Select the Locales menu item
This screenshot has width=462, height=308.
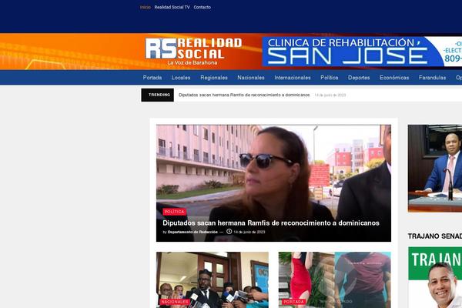click(x=181, y=78)
